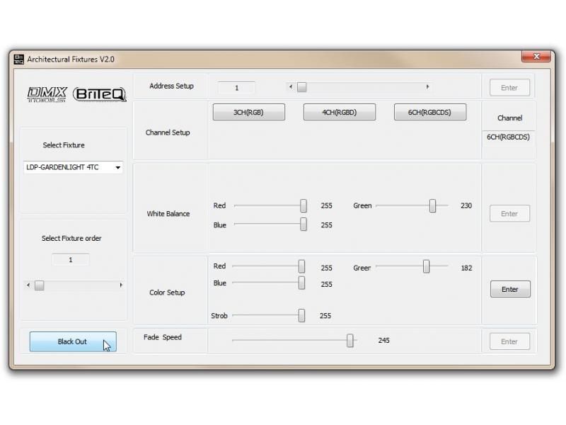Click the Fade Speed value 245

coord(383,341)
